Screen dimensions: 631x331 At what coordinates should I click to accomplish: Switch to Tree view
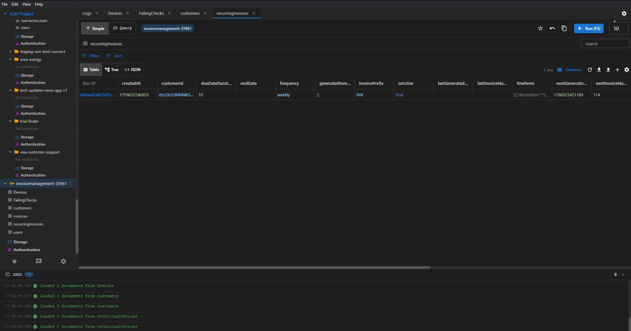coord(112,69)
